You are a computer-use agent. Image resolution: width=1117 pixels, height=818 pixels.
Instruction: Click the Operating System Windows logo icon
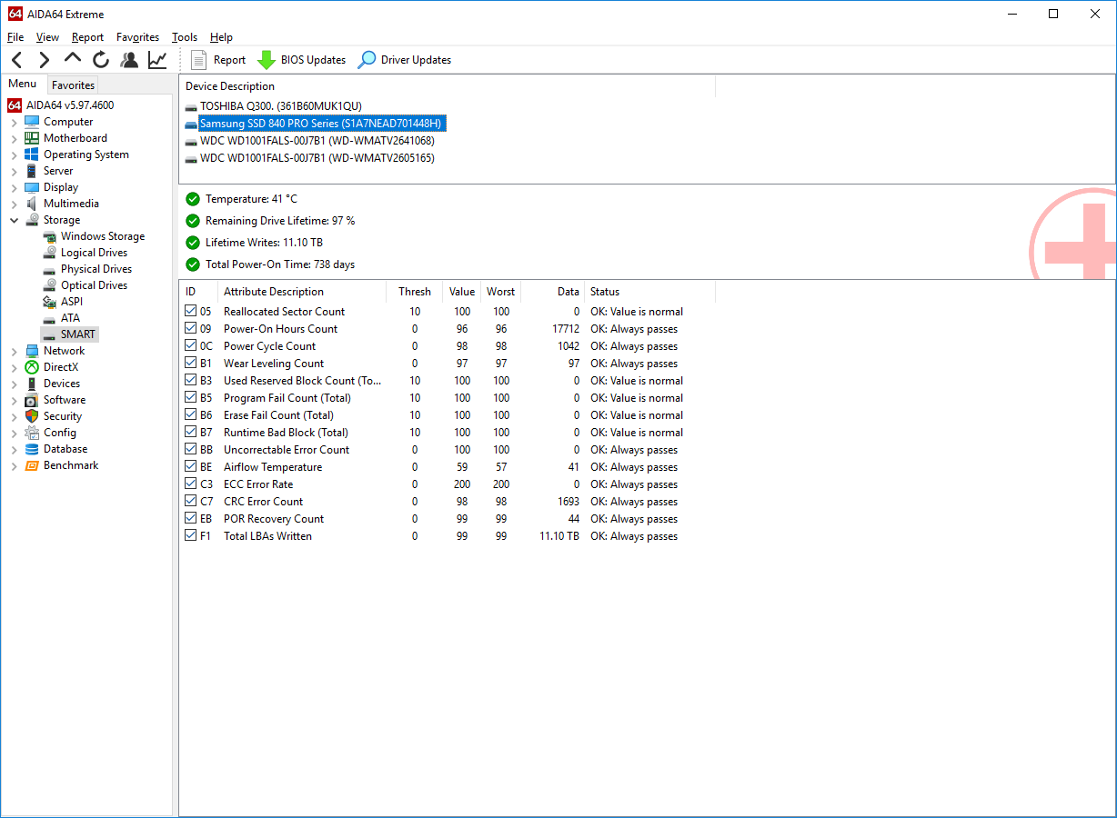click(x=32, y=155)
